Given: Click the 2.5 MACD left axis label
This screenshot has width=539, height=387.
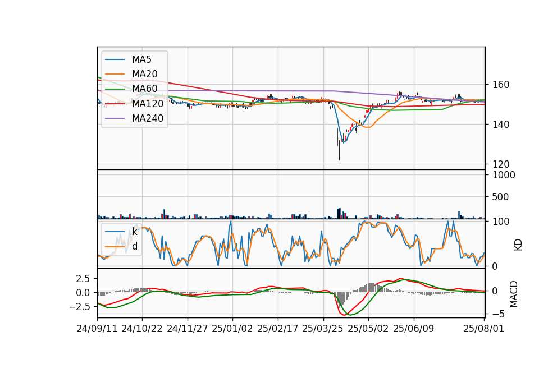Looking at the screenshot, I should (83, 279).
